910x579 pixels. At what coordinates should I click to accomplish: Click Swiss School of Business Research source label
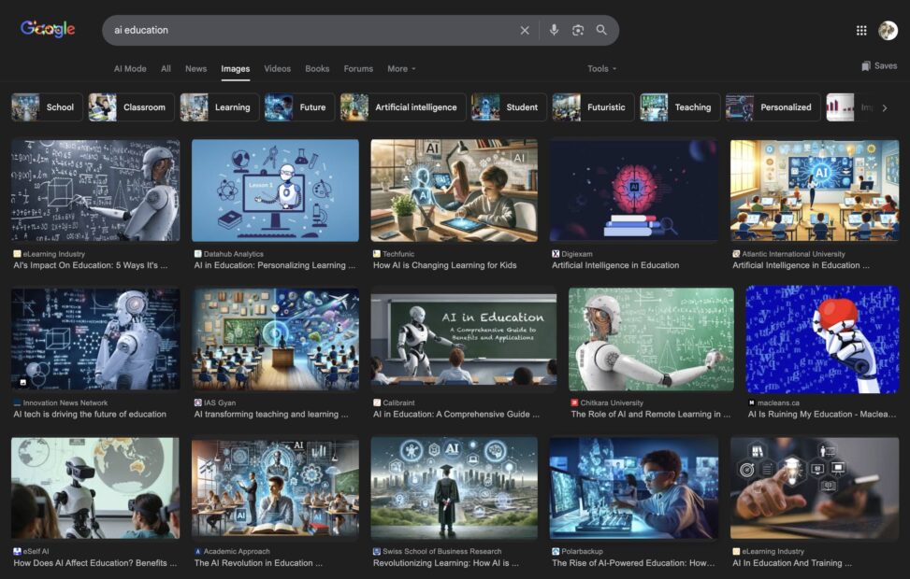[441, 551]
